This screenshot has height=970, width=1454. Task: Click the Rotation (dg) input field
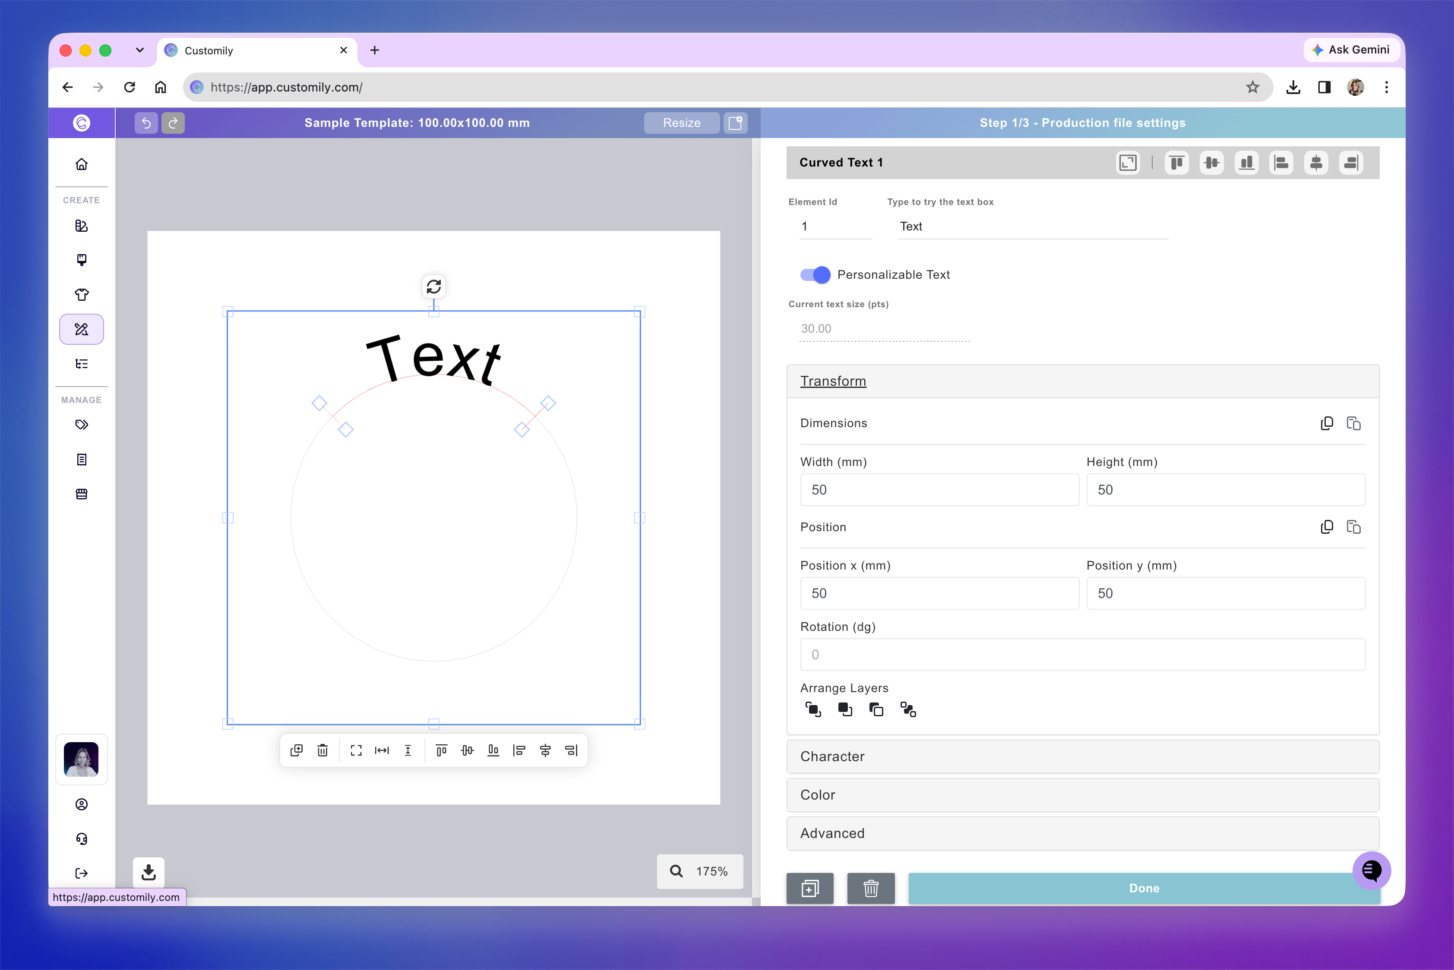[1083, 655]
